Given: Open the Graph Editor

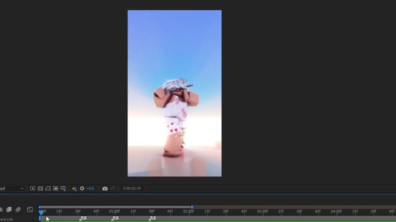Looking at the screenshot, I should click(30, 210).
